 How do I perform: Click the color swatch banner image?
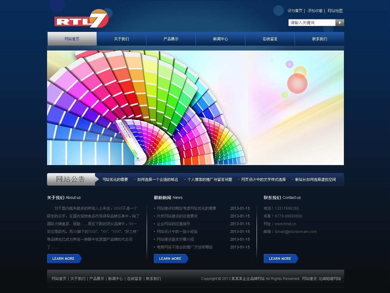(x=195, y=108)
